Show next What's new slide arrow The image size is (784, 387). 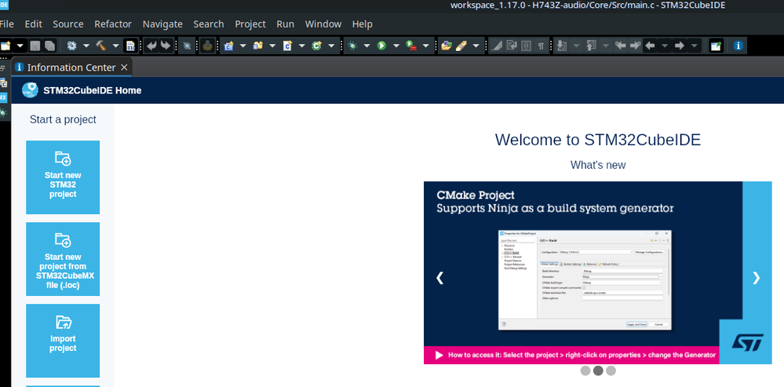pyautogui.click(x=757, y=278)
